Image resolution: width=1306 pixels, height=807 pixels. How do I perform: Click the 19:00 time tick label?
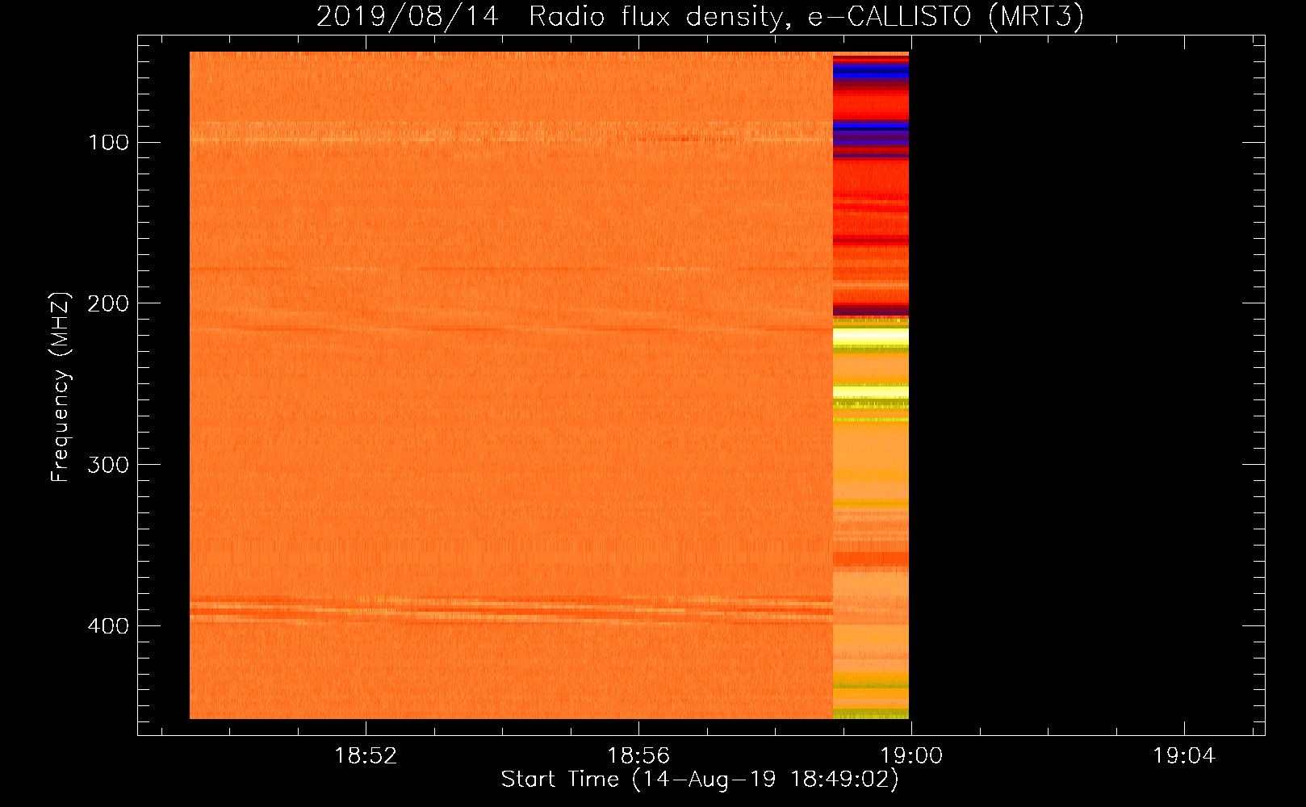tap(911, 756)
